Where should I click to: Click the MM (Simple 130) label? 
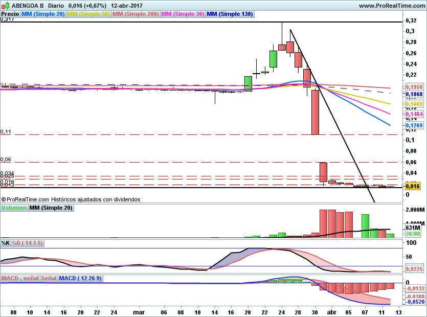coord(230,14)
